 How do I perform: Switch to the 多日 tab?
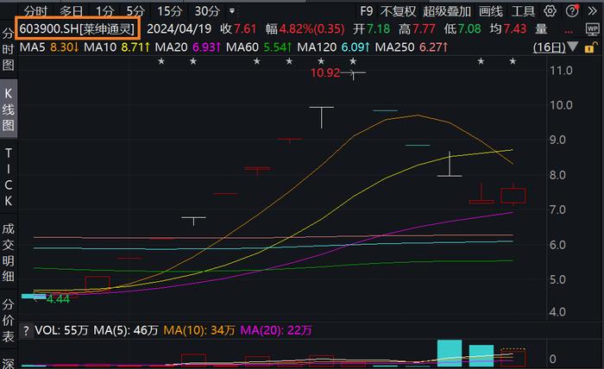tap(71, 11)
